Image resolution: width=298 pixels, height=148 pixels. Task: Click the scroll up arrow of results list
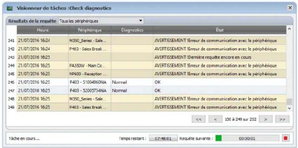point(289,29)
